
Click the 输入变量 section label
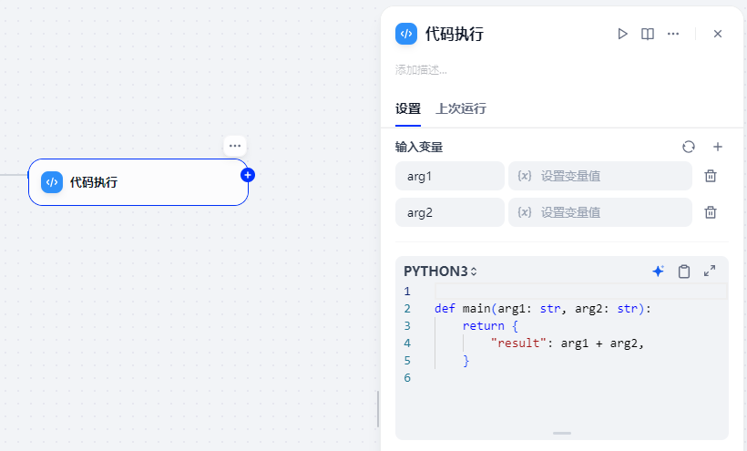pos(419,148)
